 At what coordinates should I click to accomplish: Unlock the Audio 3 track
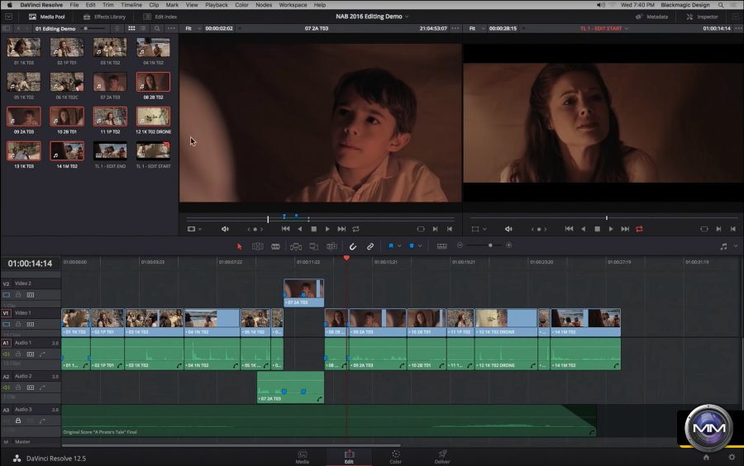click(18, 421)
